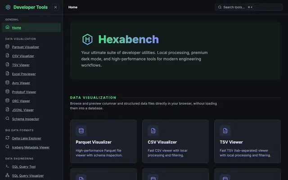Click the Home icon in sidebar

(7, 27)
